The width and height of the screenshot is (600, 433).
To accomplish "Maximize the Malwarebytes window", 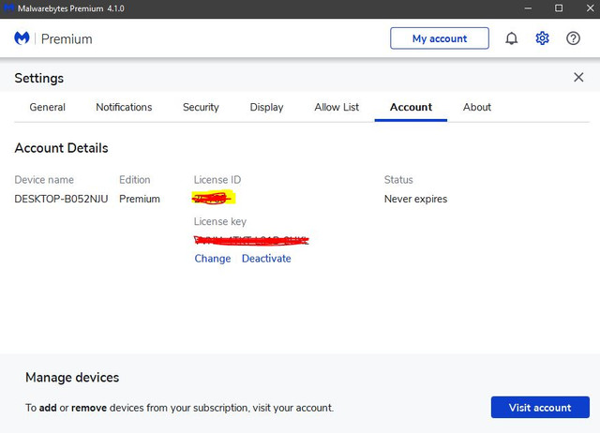I will pyautogui.click(x=559, y=8).
